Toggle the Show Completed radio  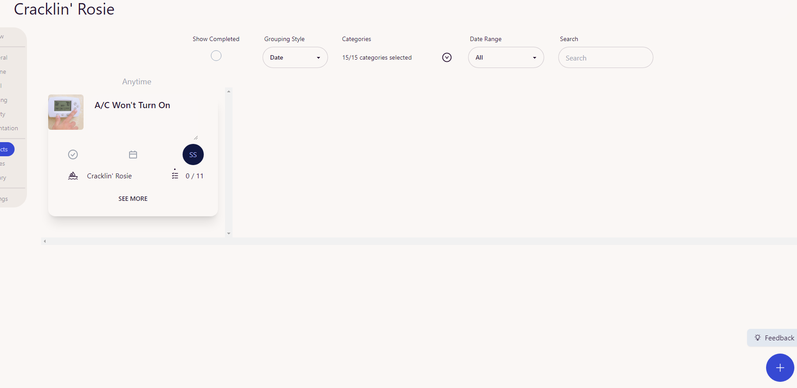(x=216, y=56)
